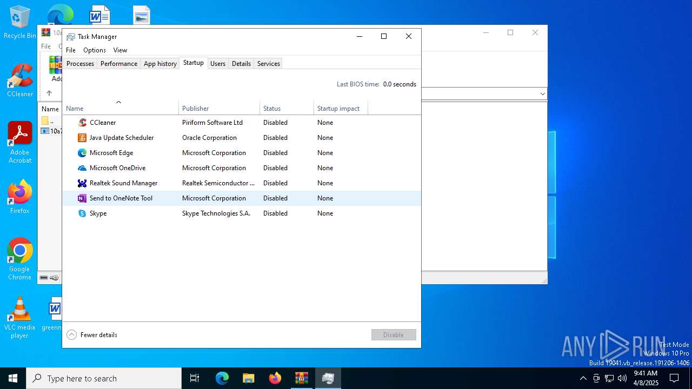This screenshot has width=692, height=389.
Task: Select None impact in the Skype row
Action: (325, 213)
